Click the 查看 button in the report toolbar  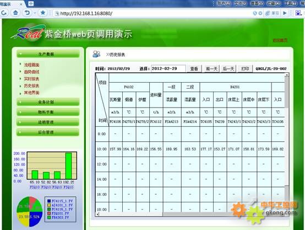(x=194, y=68)
